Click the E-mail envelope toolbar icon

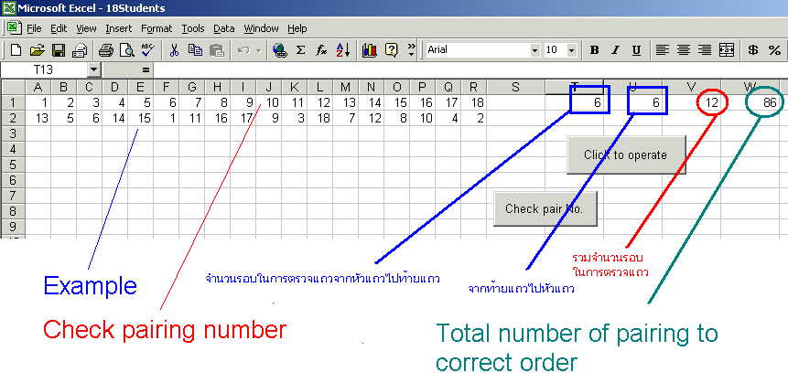[80, 50]
